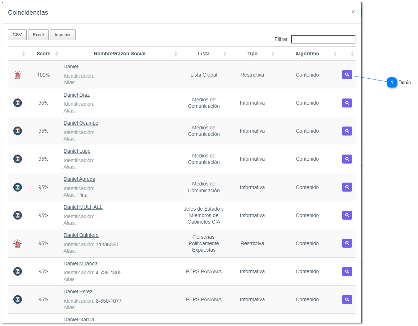The width and height of the screenshot is (418, 326).
Task: Close the Coincidencias dialog
Action: coord(353,12)
